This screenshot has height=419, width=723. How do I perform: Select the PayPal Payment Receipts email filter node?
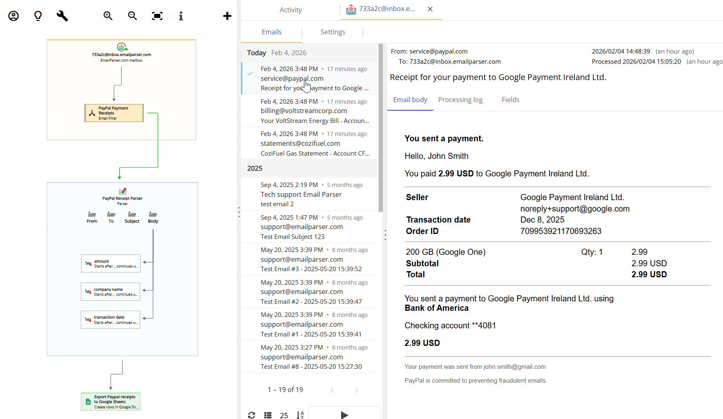point(114,113)
